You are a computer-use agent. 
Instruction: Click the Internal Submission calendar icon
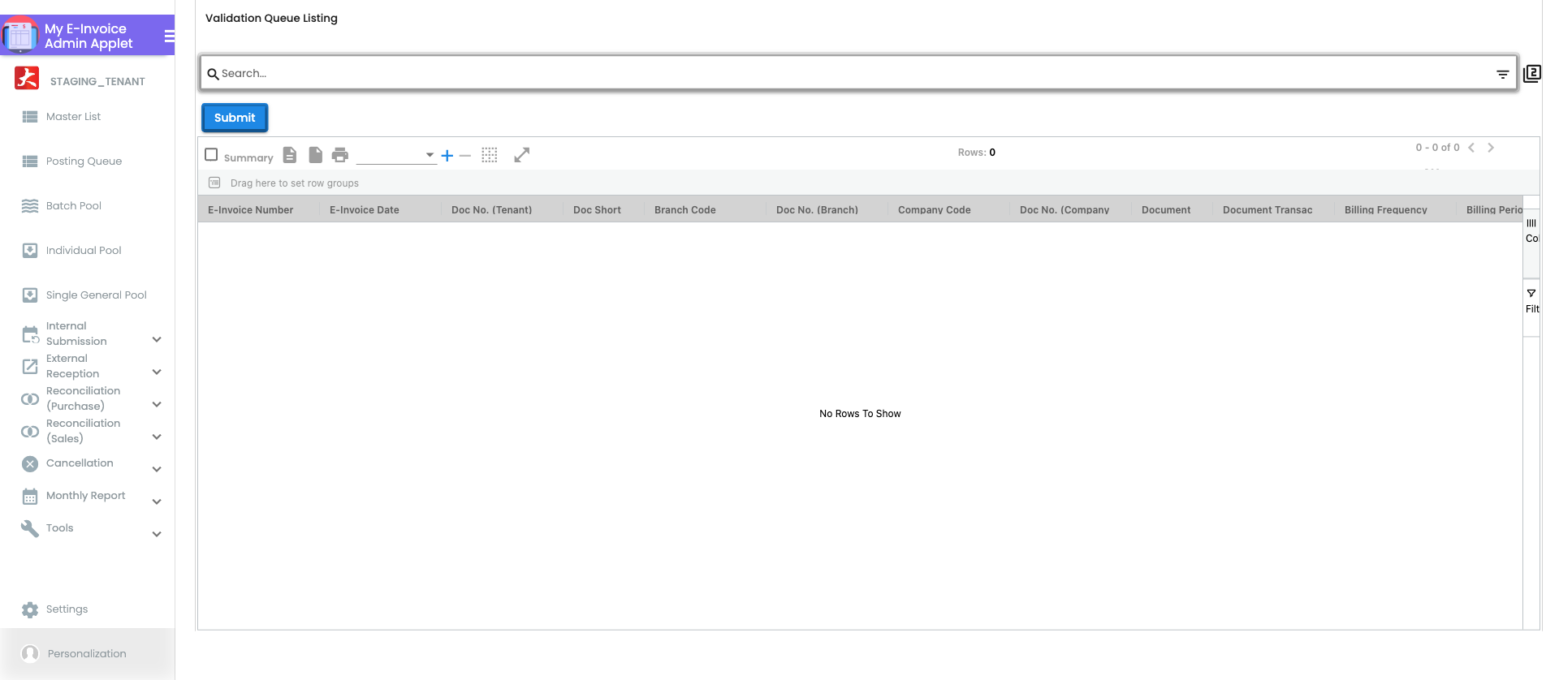coord(30,334)
